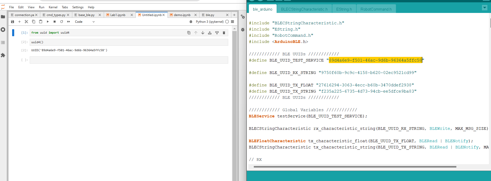Open the File menu

(12, 7)
